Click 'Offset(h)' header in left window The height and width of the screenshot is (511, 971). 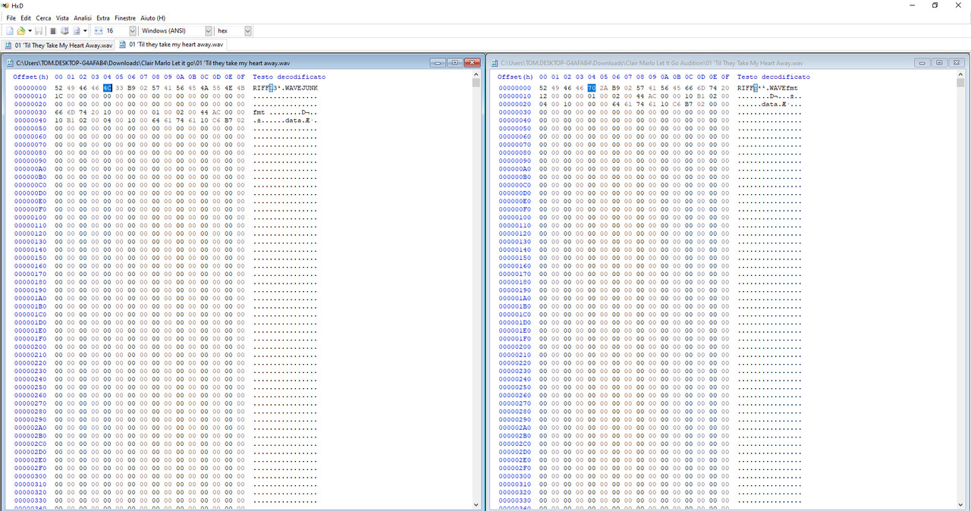30,77
